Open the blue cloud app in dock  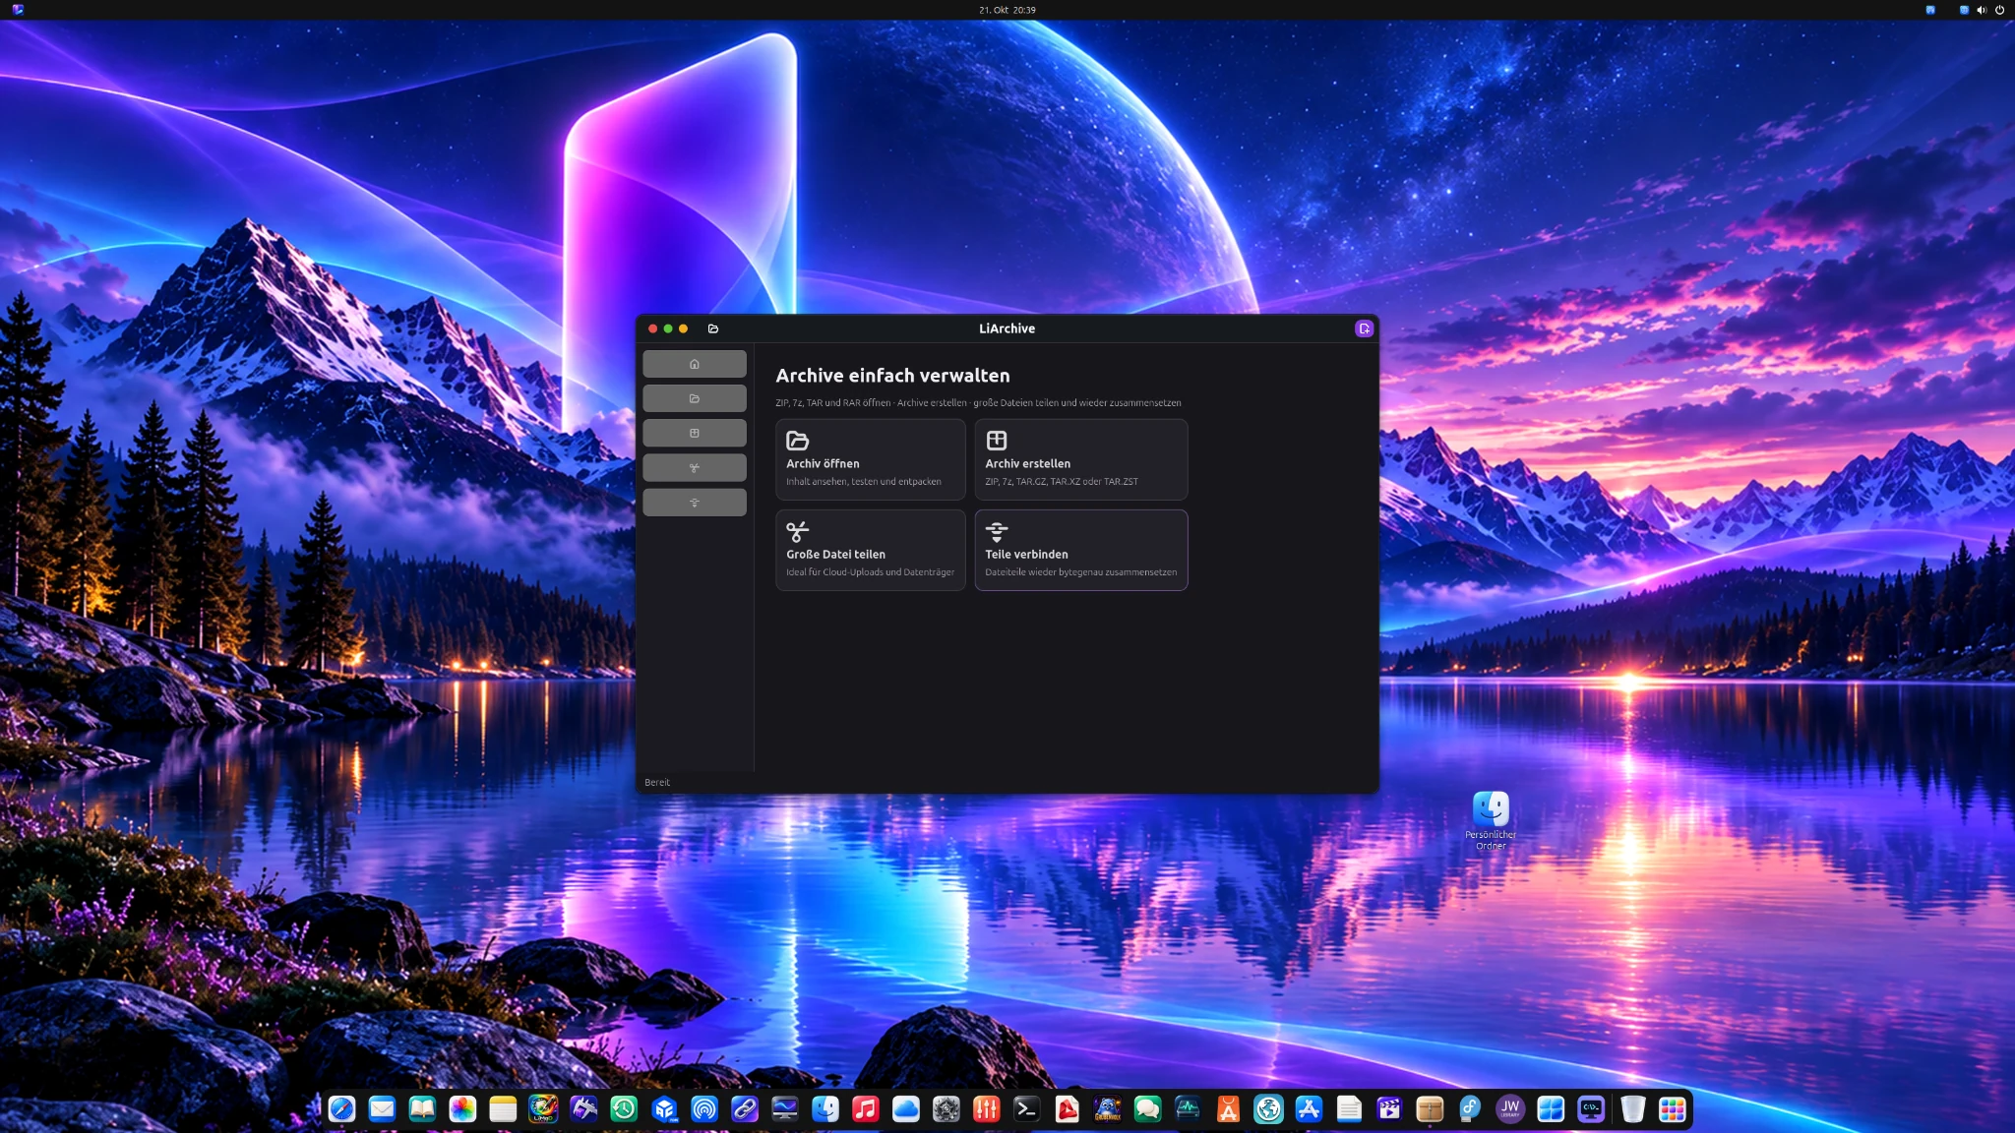pos(905,1109)
